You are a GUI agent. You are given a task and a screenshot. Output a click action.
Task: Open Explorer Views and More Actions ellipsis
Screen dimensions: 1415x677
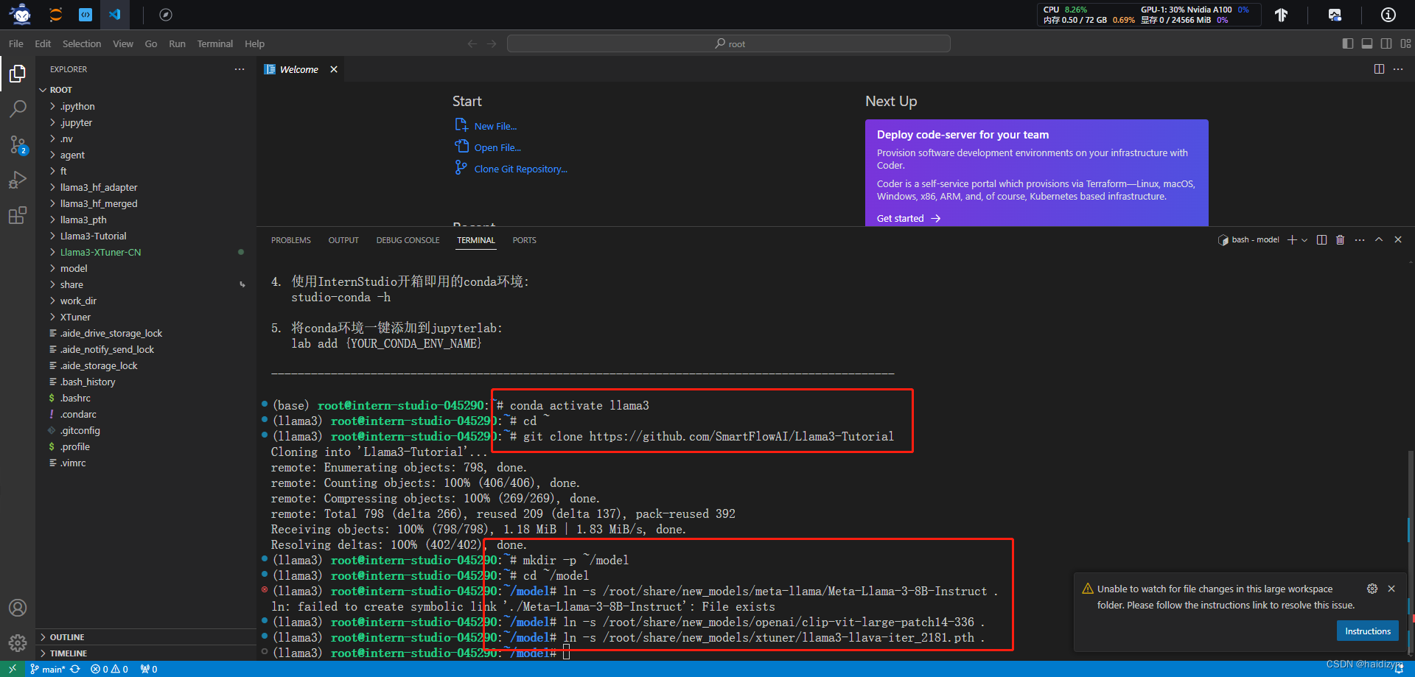(x=240, y=69)
